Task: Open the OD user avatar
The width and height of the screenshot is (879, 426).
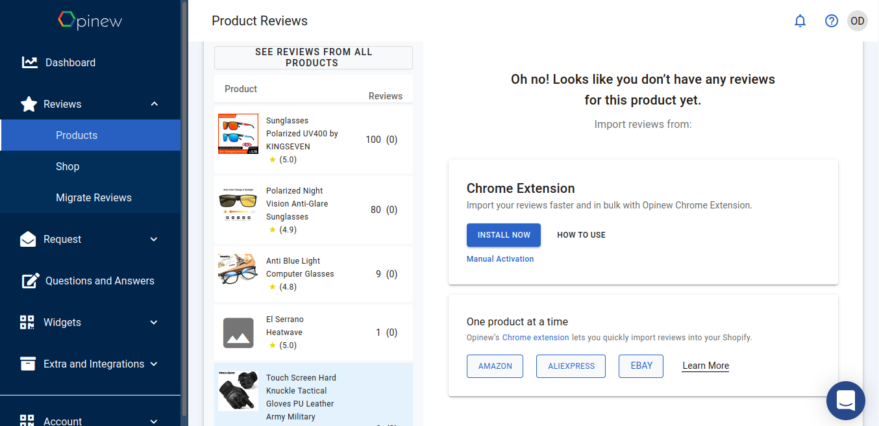Action: point(858,21)
